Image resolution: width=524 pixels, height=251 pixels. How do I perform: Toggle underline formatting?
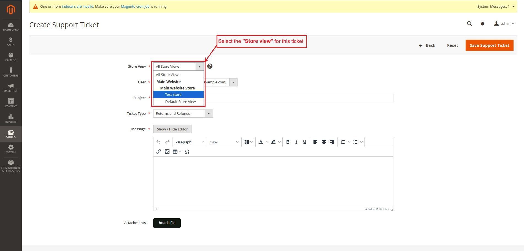click(x=304, y=142)
